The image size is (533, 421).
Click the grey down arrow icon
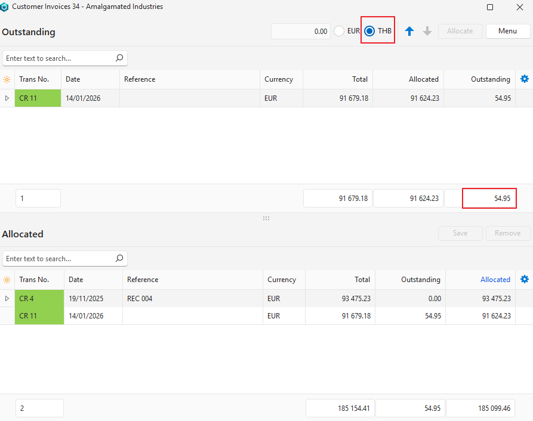click(x=427, y=32)
